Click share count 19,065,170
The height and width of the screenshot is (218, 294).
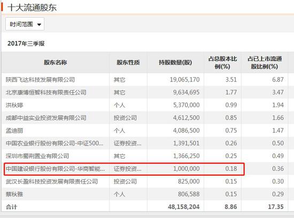(185, 80)
